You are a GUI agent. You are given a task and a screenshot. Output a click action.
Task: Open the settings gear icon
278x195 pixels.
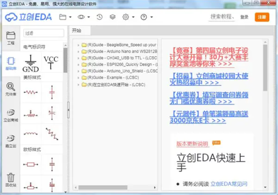pyautogui.click(x=126, y=17)
